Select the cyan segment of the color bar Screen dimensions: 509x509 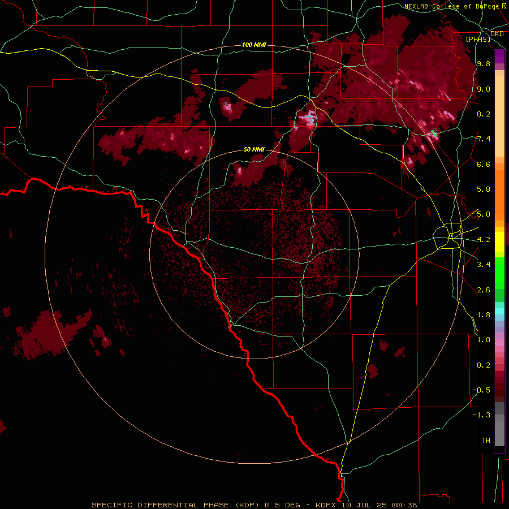499,311
